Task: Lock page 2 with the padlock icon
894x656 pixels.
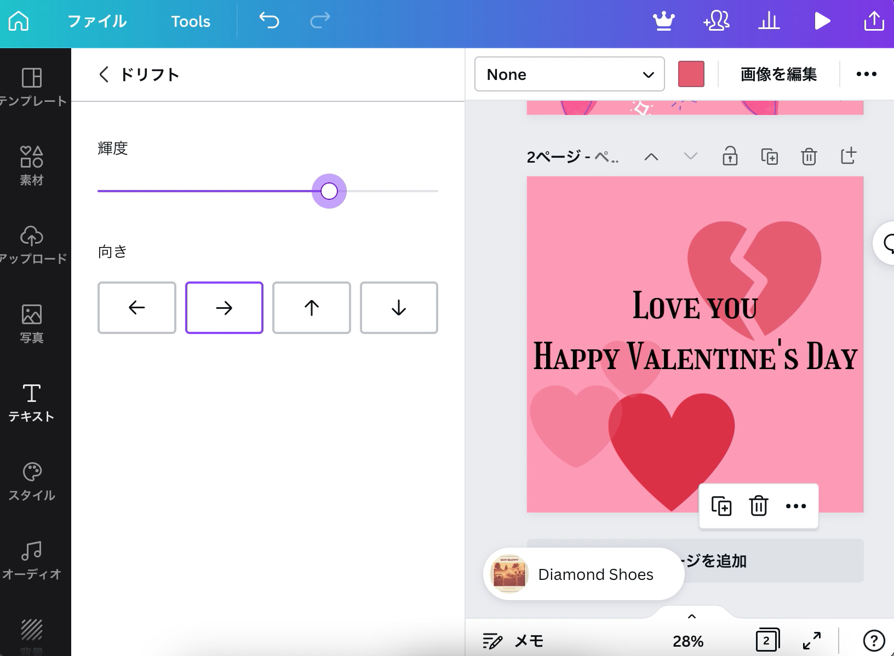Action: pyautogui.click(x=730, y=157)
